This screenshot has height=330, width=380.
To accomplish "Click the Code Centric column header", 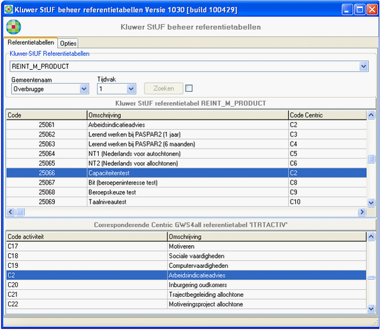I will [327, 115].
